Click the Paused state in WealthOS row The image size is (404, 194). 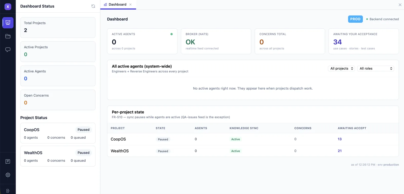163,151
